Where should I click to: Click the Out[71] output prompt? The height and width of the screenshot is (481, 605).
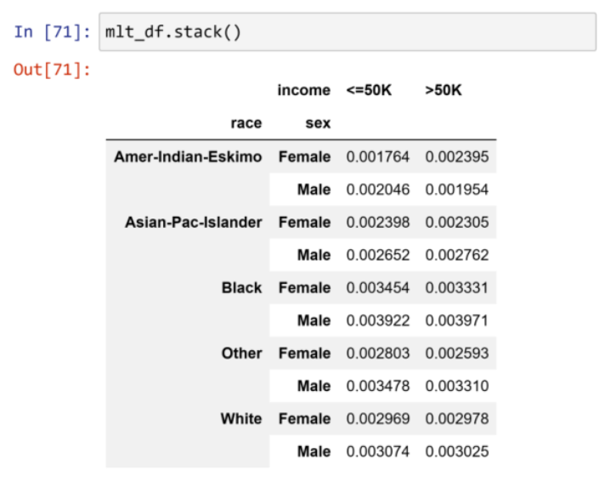52,70
